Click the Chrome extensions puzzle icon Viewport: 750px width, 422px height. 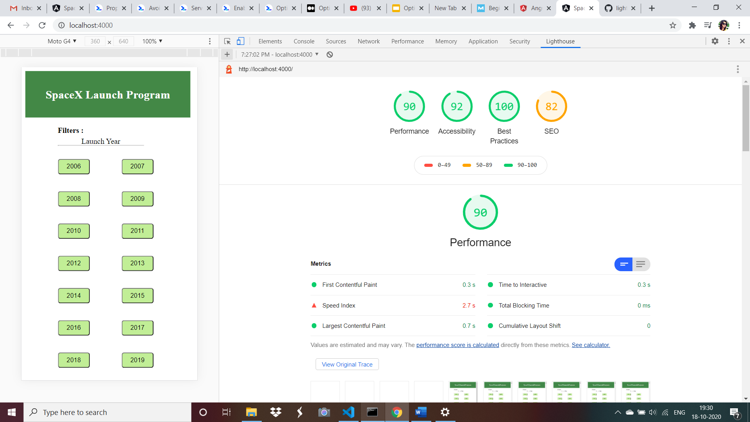tap(692, 25)
